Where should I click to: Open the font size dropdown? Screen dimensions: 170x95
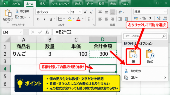pos(80,12)
